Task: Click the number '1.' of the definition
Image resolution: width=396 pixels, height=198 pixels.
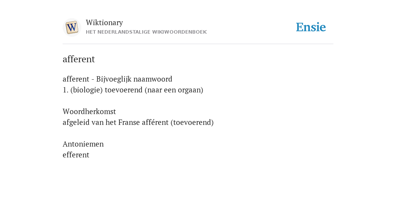Action: [x=65, y=90]
